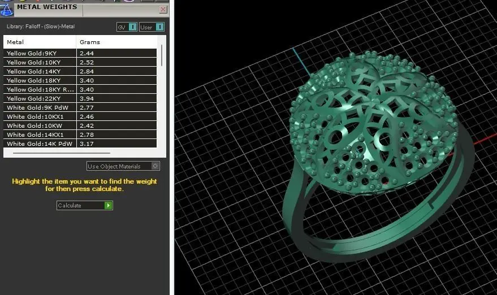Viewport: 497px width, 295px height.
Task: Select the Yellow Gold:9KY row
Action: pos(80,53)
